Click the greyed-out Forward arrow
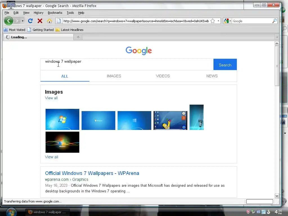This screenshot has width=288, height=216. click(17, 21)
